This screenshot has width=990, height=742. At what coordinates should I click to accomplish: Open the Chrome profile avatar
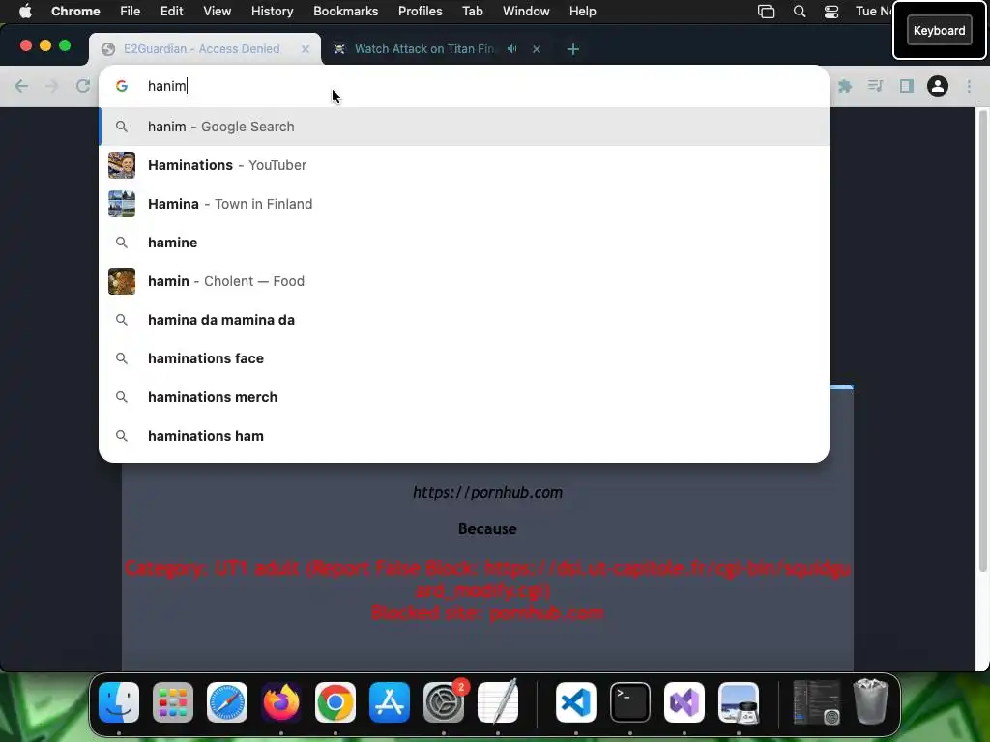tap(938, 86)
